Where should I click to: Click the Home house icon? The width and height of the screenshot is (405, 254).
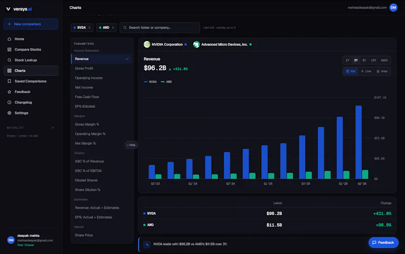[9, 39]
